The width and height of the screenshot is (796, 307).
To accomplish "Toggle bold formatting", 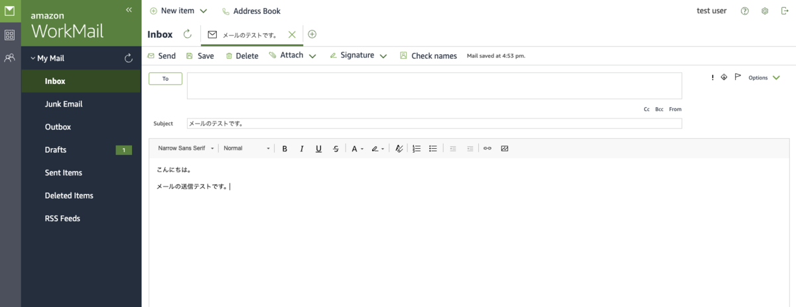I will [x=285, y=149].
